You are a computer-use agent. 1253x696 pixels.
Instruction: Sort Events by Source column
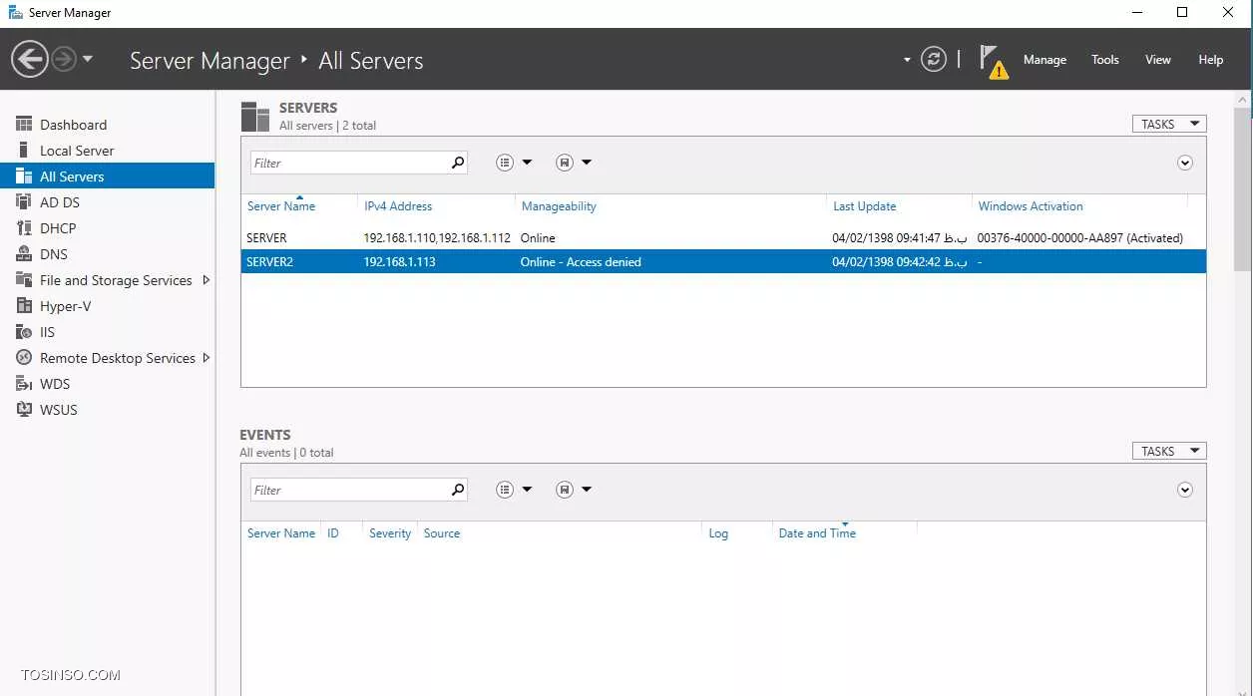(442, 533)
